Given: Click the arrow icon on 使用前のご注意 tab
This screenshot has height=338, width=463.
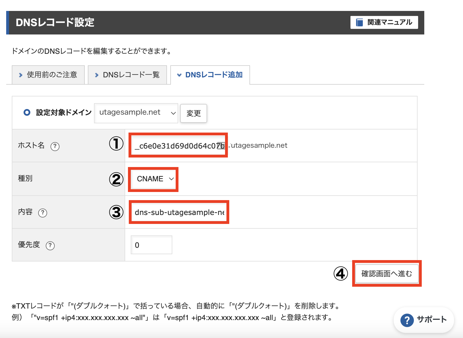Looking at the screenshot, I should pyautogui.click(x=20, y=75).
